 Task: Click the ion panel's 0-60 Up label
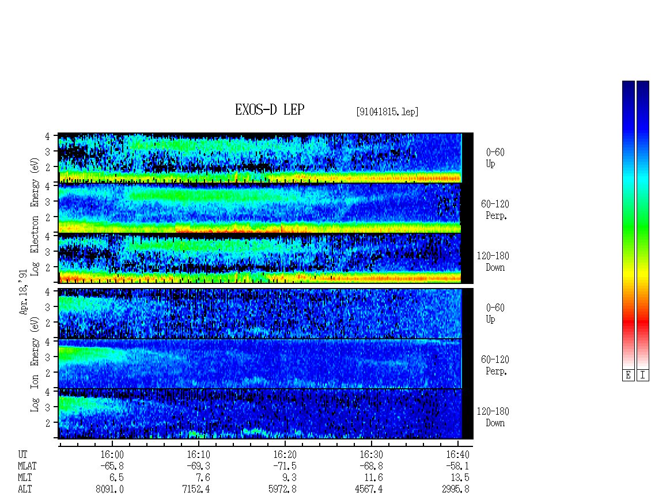[495, 313]
